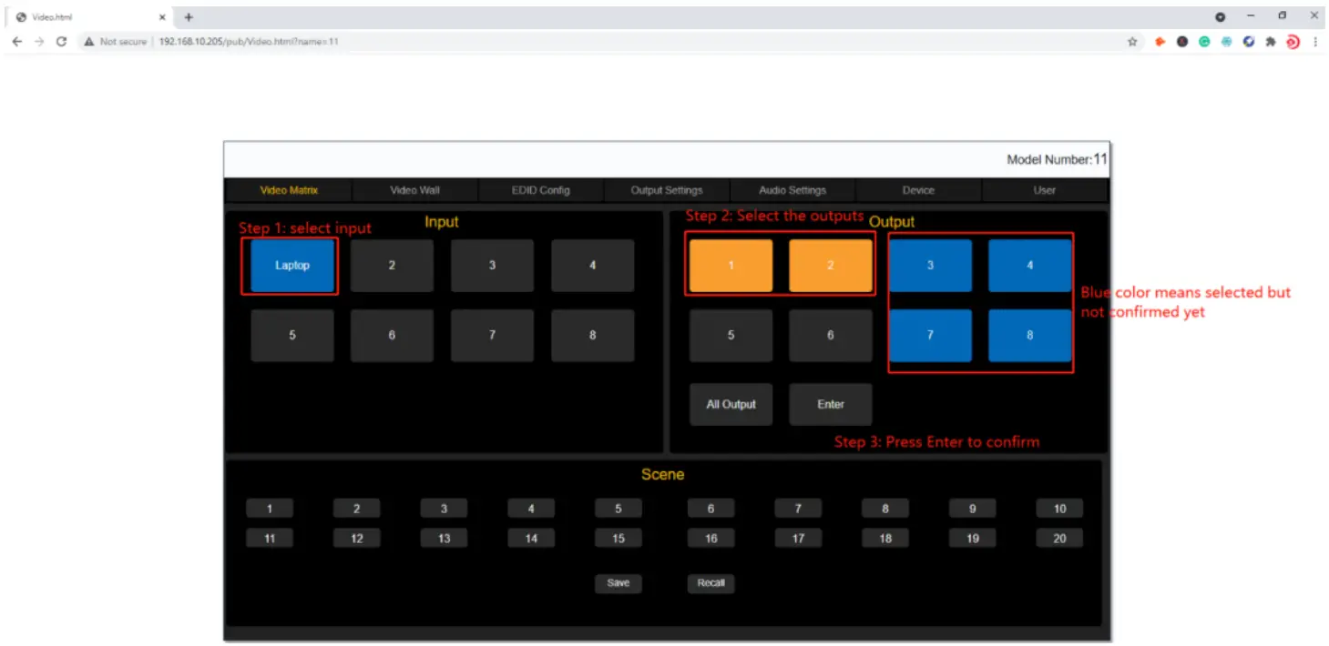
Task: Open the Chrome browser menu
Action: pos(1316,41)
